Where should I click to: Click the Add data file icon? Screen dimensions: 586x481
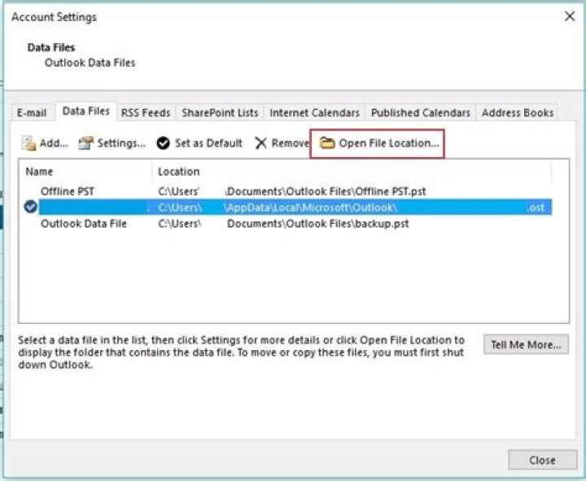point(28,143)
